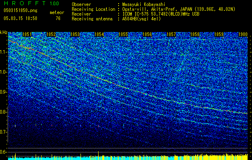Image resolution: width=252 pixels, height=160 pixels.
Task: Click the 1856 time marker
Action: [x=147, y=34]
